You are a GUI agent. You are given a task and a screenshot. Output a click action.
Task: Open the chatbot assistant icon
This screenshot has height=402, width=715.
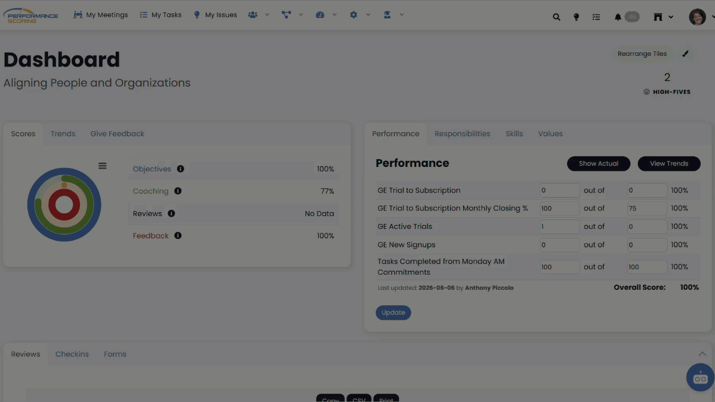tap(700, 377)
